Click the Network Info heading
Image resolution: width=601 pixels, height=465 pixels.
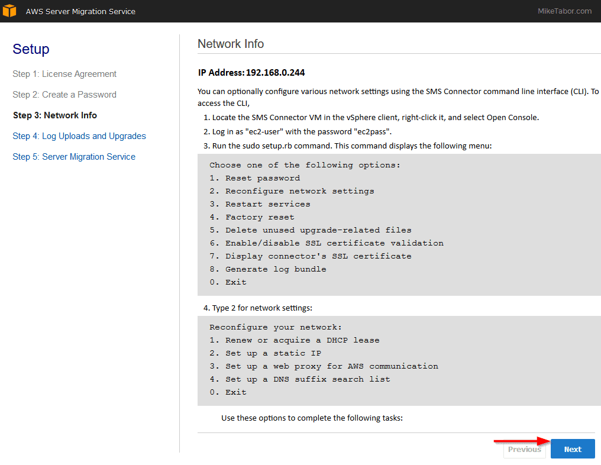(x=231, y=44)
